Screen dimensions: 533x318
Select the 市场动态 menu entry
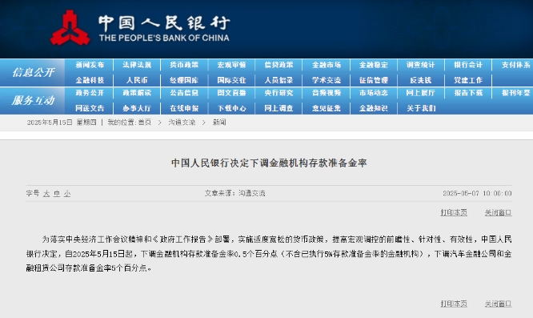[x=374, y=93]
